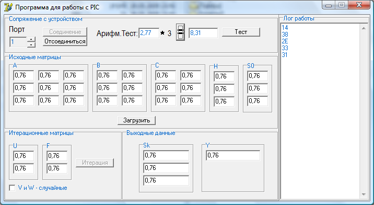Viewport: 374px width, 205px height.
Task: Decrease the Порт value with down arrow
Action: point(31,44)
